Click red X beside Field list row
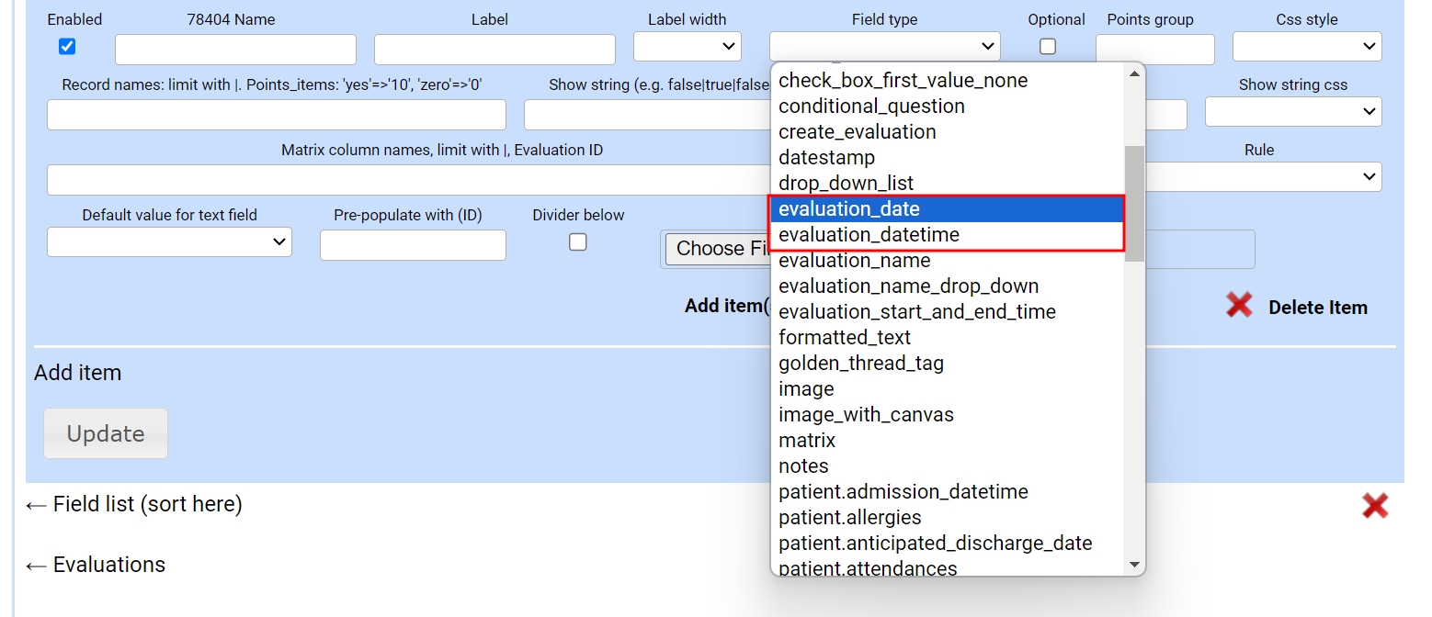The width and height of the screenshot is (1432, 617). click(x=1375, y=506)
